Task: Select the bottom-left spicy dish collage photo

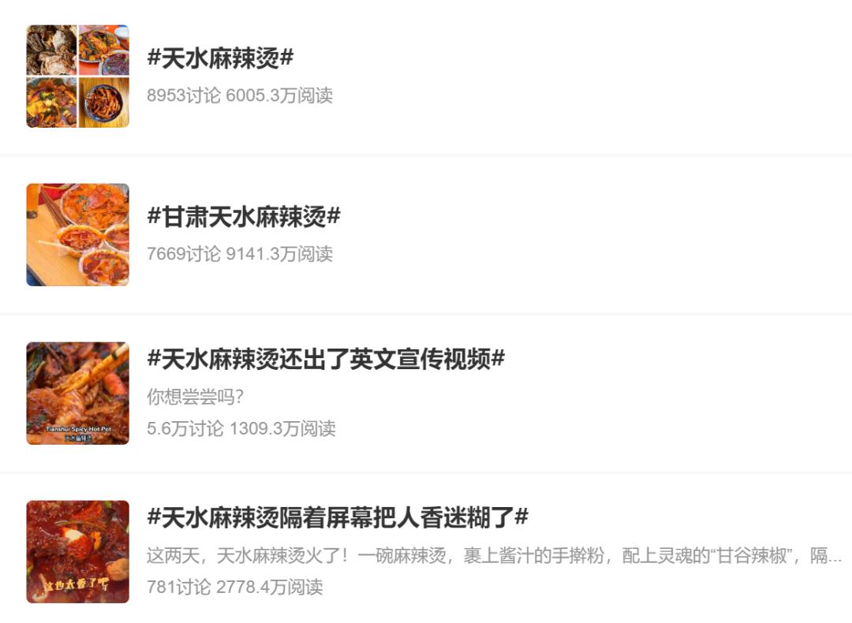Action: pyautogui.click(x=51, y=103)
